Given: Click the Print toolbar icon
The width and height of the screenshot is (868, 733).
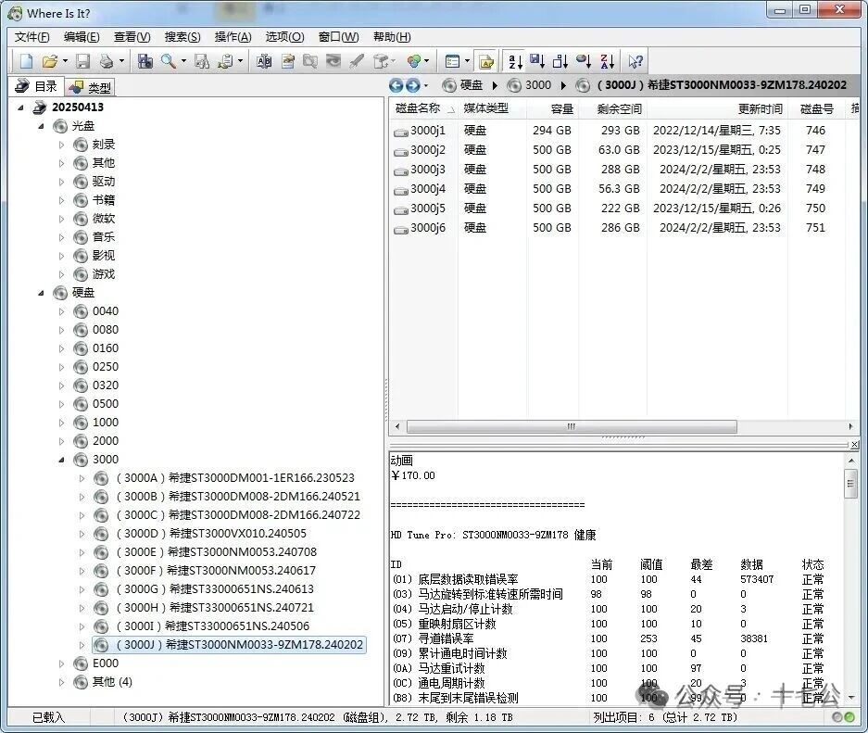Looking at the screenshot, I should point(107,61).
